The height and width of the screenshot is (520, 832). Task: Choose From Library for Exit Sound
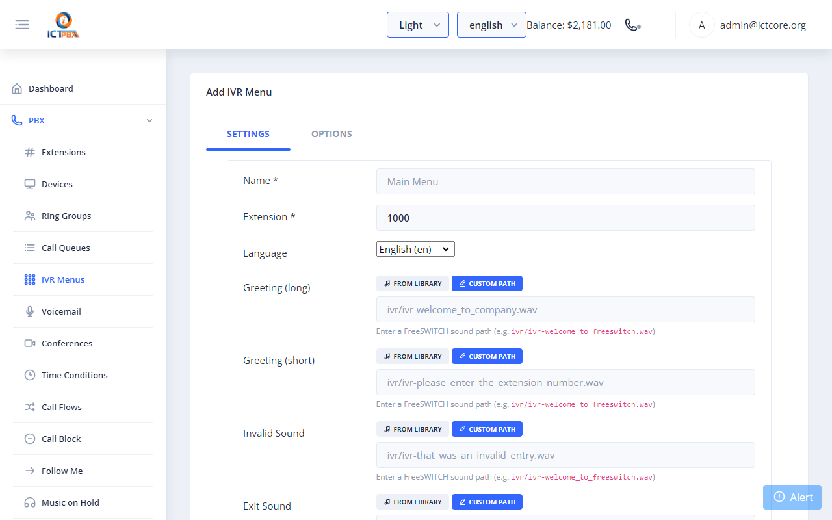click(x=413, y=502)
